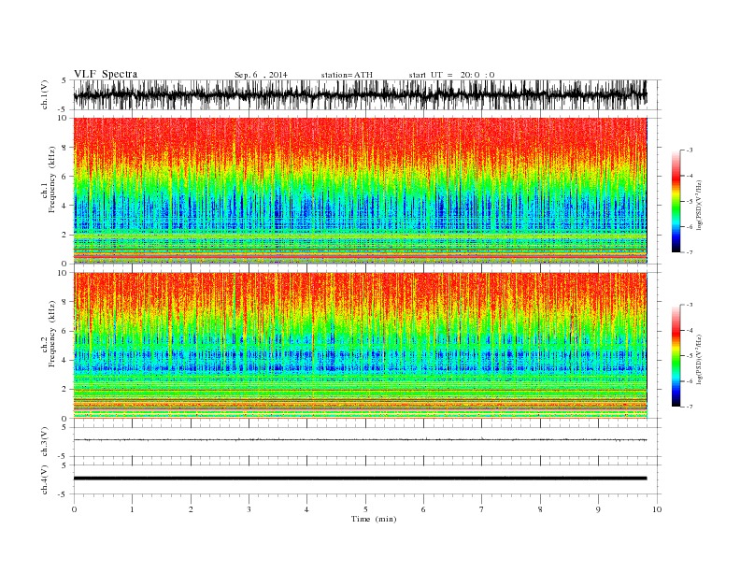Image resolution: width=740 pixels, height=572 pixels.
Task: Click the time axis tick label '2'
Action: pos(191,509)
